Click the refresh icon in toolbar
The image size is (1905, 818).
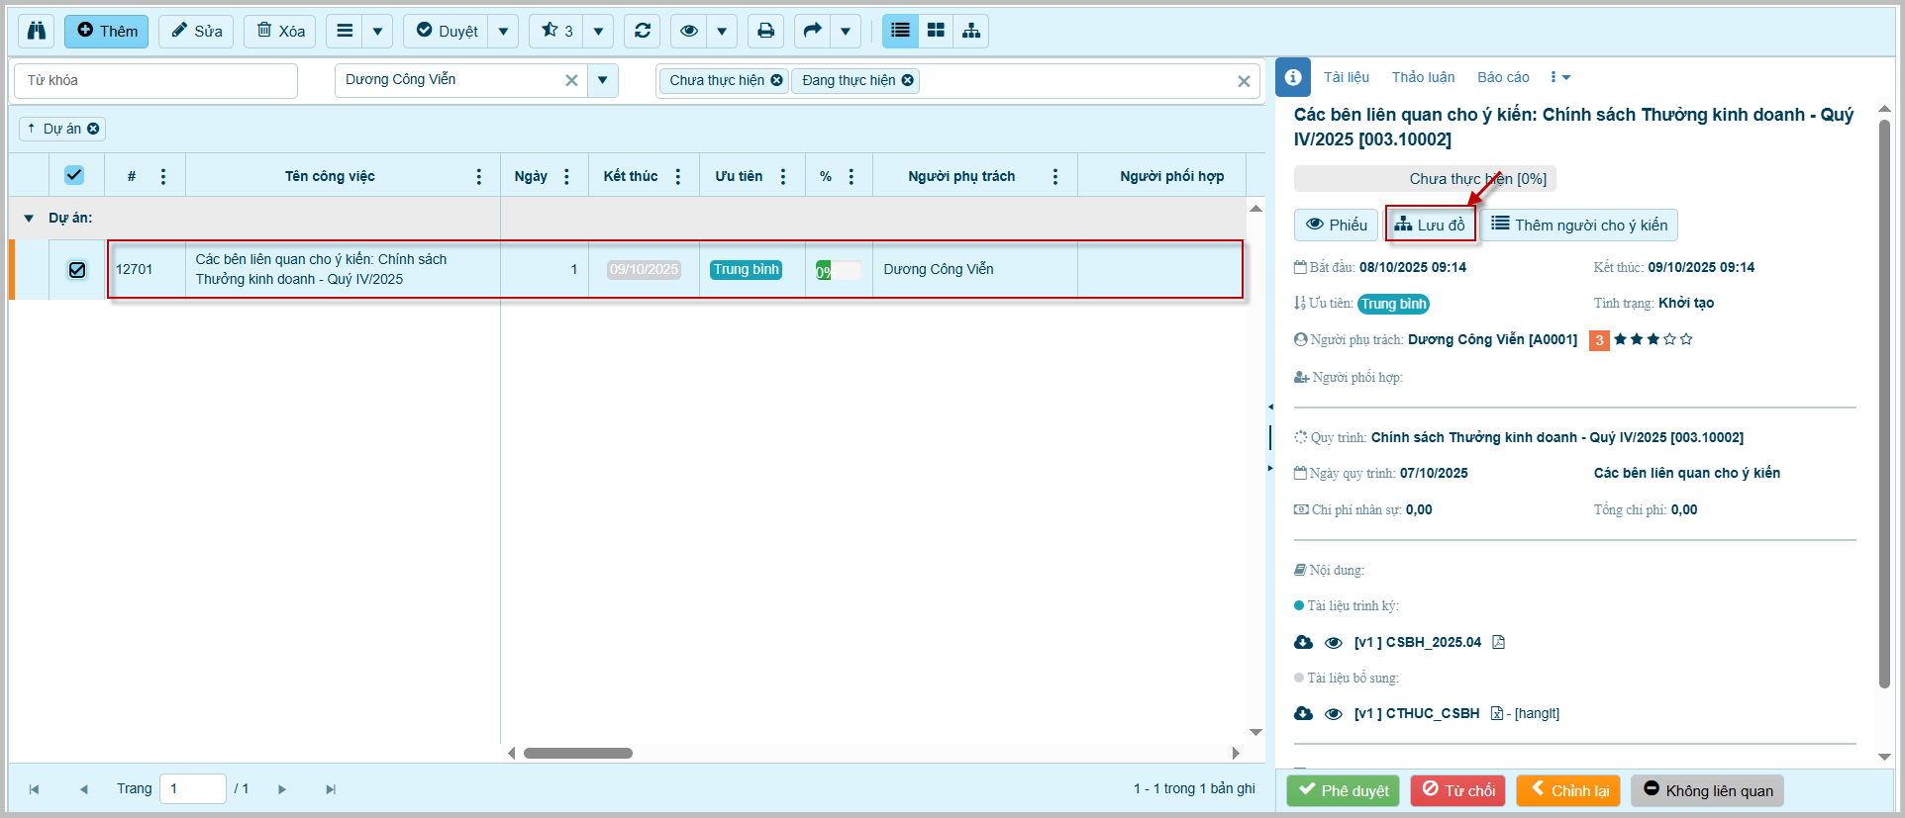click(x=643, y=31)
